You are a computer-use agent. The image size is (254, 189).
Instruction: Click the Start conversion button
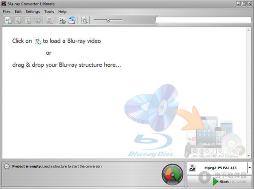(219, 181)
